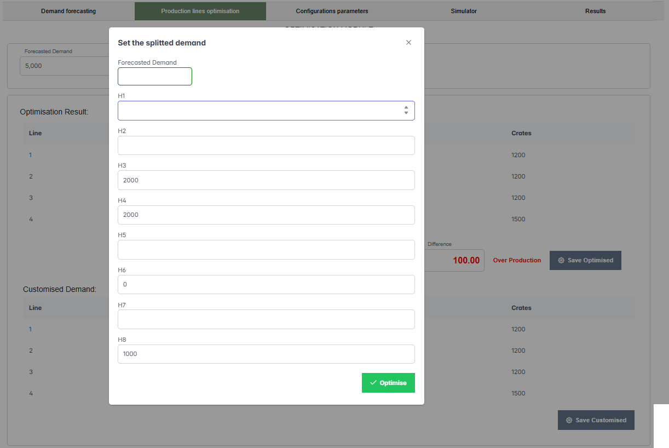
Task: Click the Forecasted Demand input in the dialog
Action: click(x=154, y=76)
